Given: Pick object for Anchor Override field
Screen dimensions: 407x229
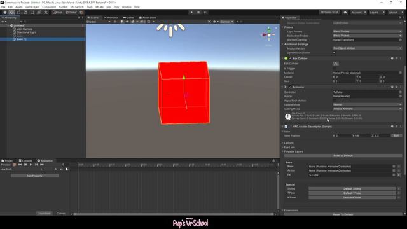Looking at the screenshot, I should [x=400, y=40].
